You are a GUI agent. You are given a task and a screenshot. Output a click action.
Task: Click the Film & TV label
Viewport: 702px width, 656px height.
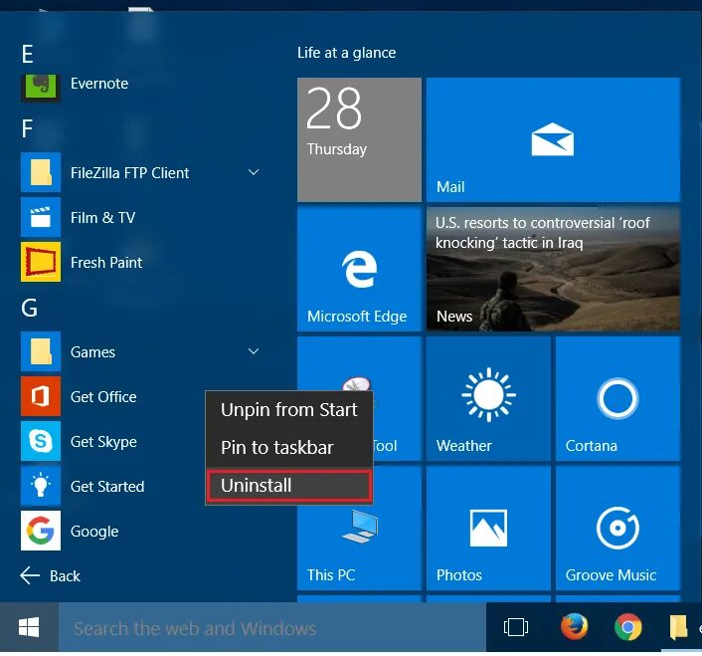pyautogui.click(x=103, y=218)
